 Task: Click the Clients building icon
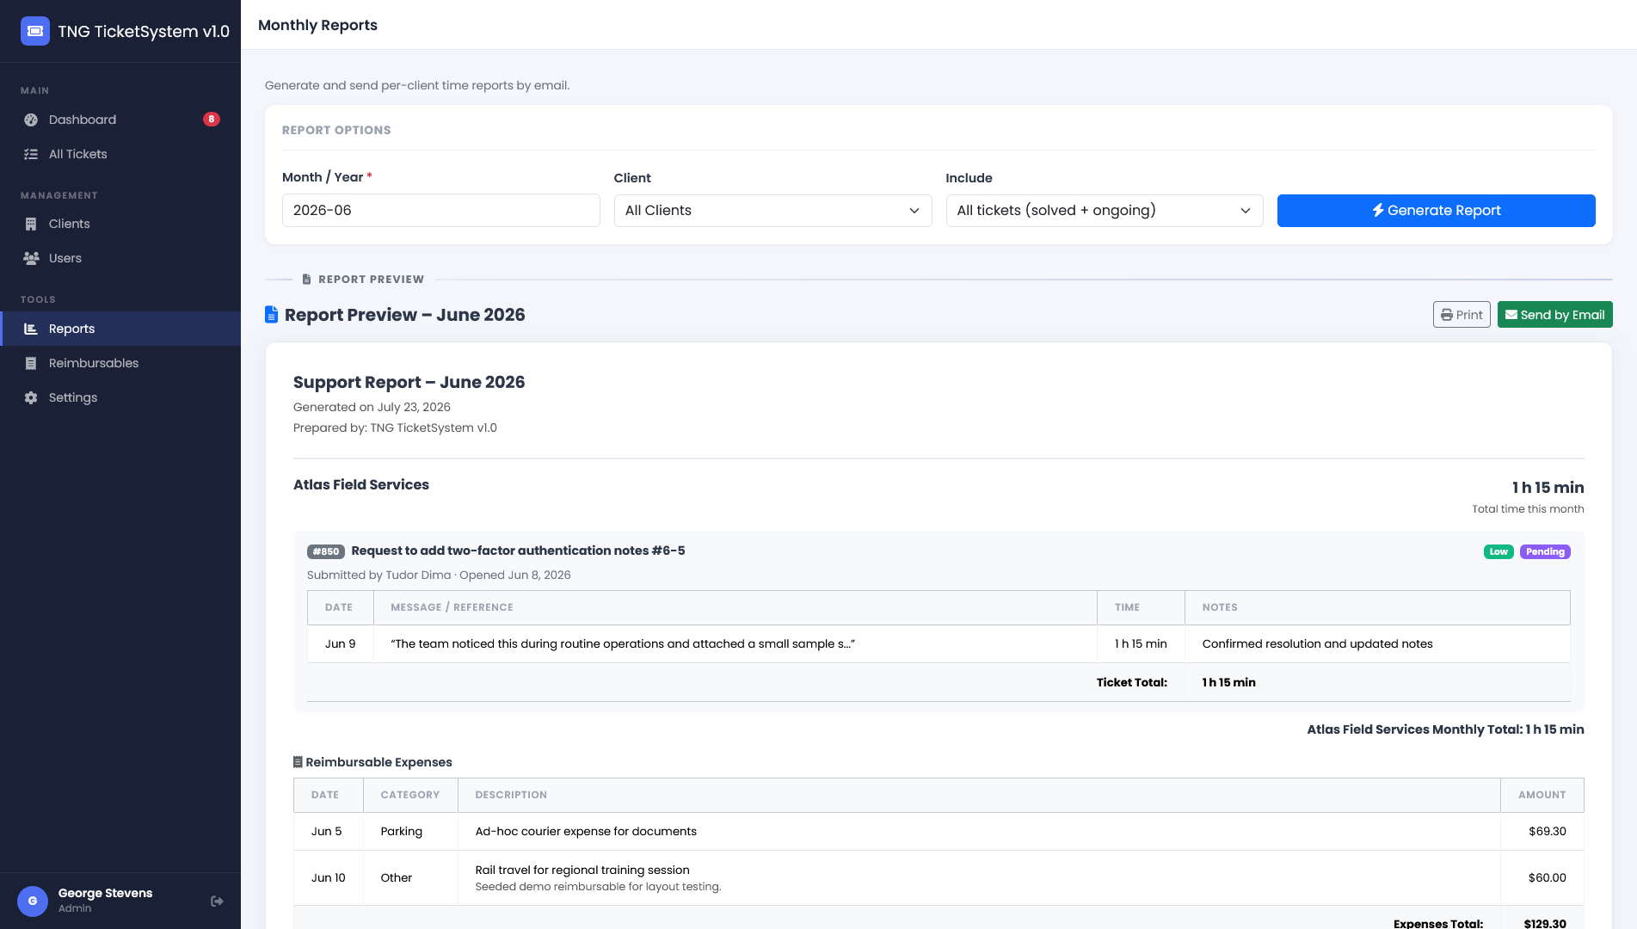tap(31, 224)
